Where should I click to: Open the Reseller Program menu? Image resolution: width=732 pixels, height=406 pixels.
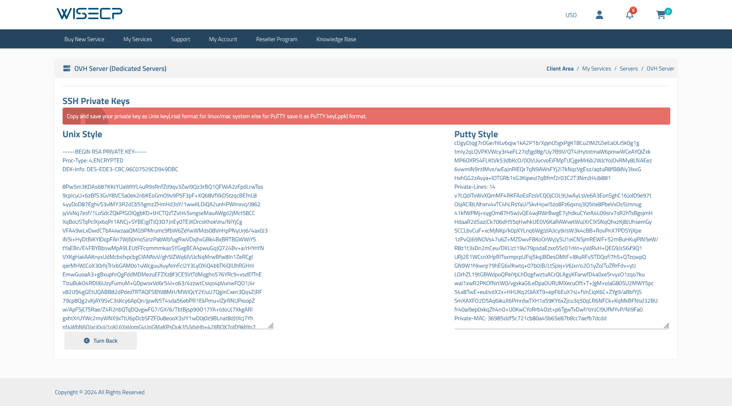tap(277, 39)
